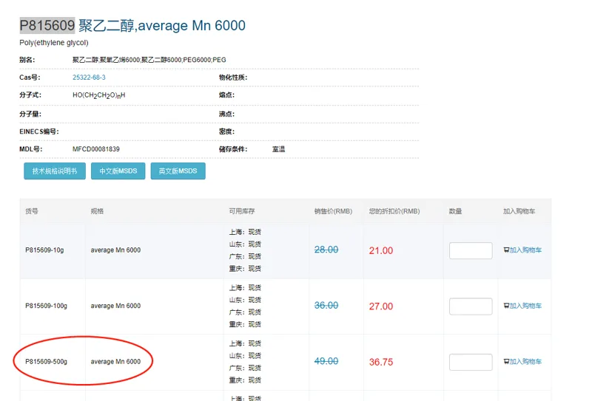Click the 销售价(RMB) column header
The height and width of the screenshot is (401, 592).
coord(334,211)
